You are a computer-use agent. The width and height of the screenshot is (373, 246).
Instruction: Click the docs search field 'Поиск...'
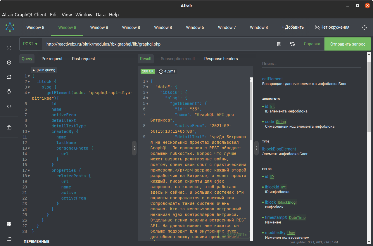(312, 64)
